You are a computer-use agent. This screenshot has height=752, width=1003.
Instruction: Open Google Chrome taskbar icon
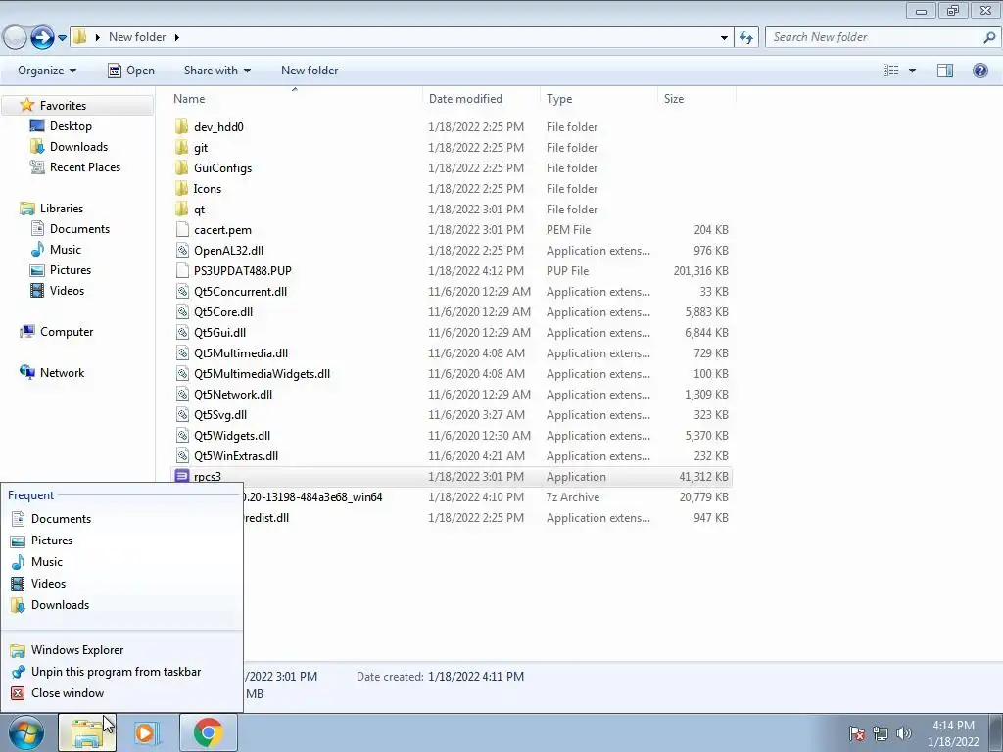(x=209, y=732)
